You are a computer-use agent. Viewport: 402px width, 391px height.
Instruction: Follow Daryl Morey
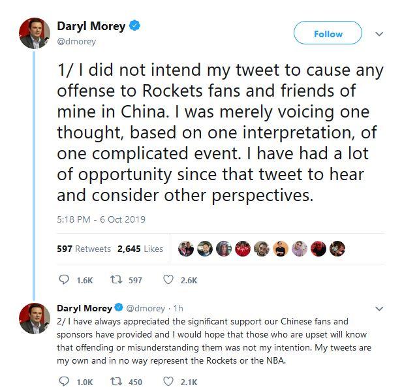coord(328,34)
